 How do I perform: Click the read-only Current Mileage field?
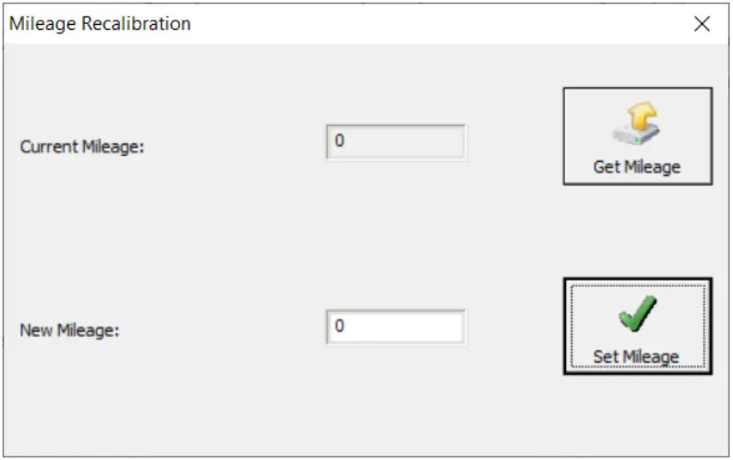396,142
